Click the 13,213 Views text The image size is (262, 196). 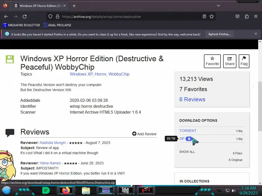click(196, 79)
